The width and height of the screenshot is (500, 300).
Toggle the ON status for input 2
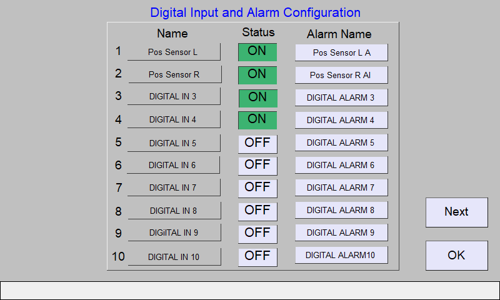click(x=257, y=75)
